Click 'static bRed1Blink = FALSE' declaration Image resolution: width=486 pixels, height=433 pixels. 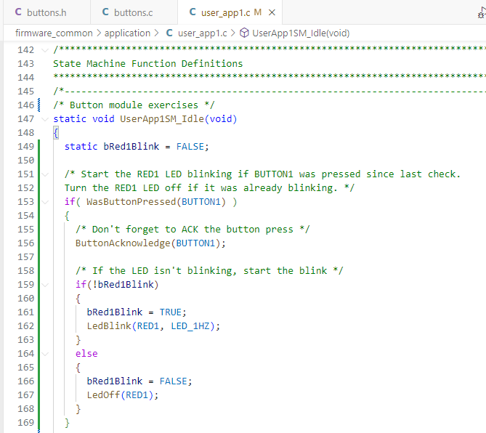coord(137,147)
